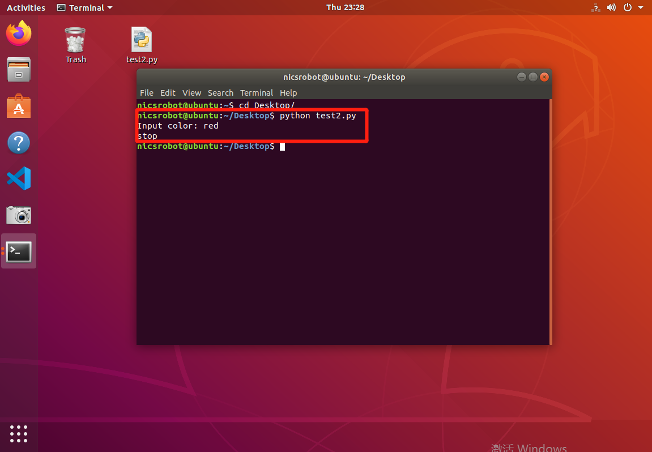Click the 'python test2.py' command text
Image resolution: width=652 pixels, height=452 pixels.
[318, 116]
